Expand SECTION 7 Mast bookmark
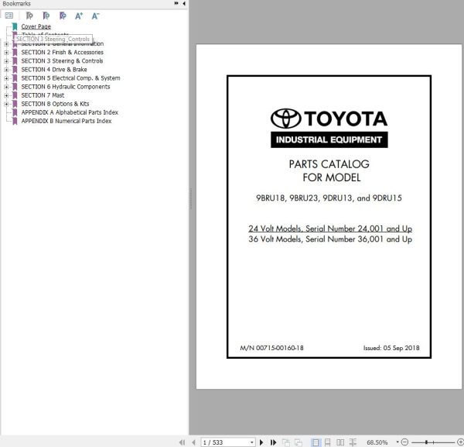The width and height of the screenshot is (464, 447). pos(6,95)
